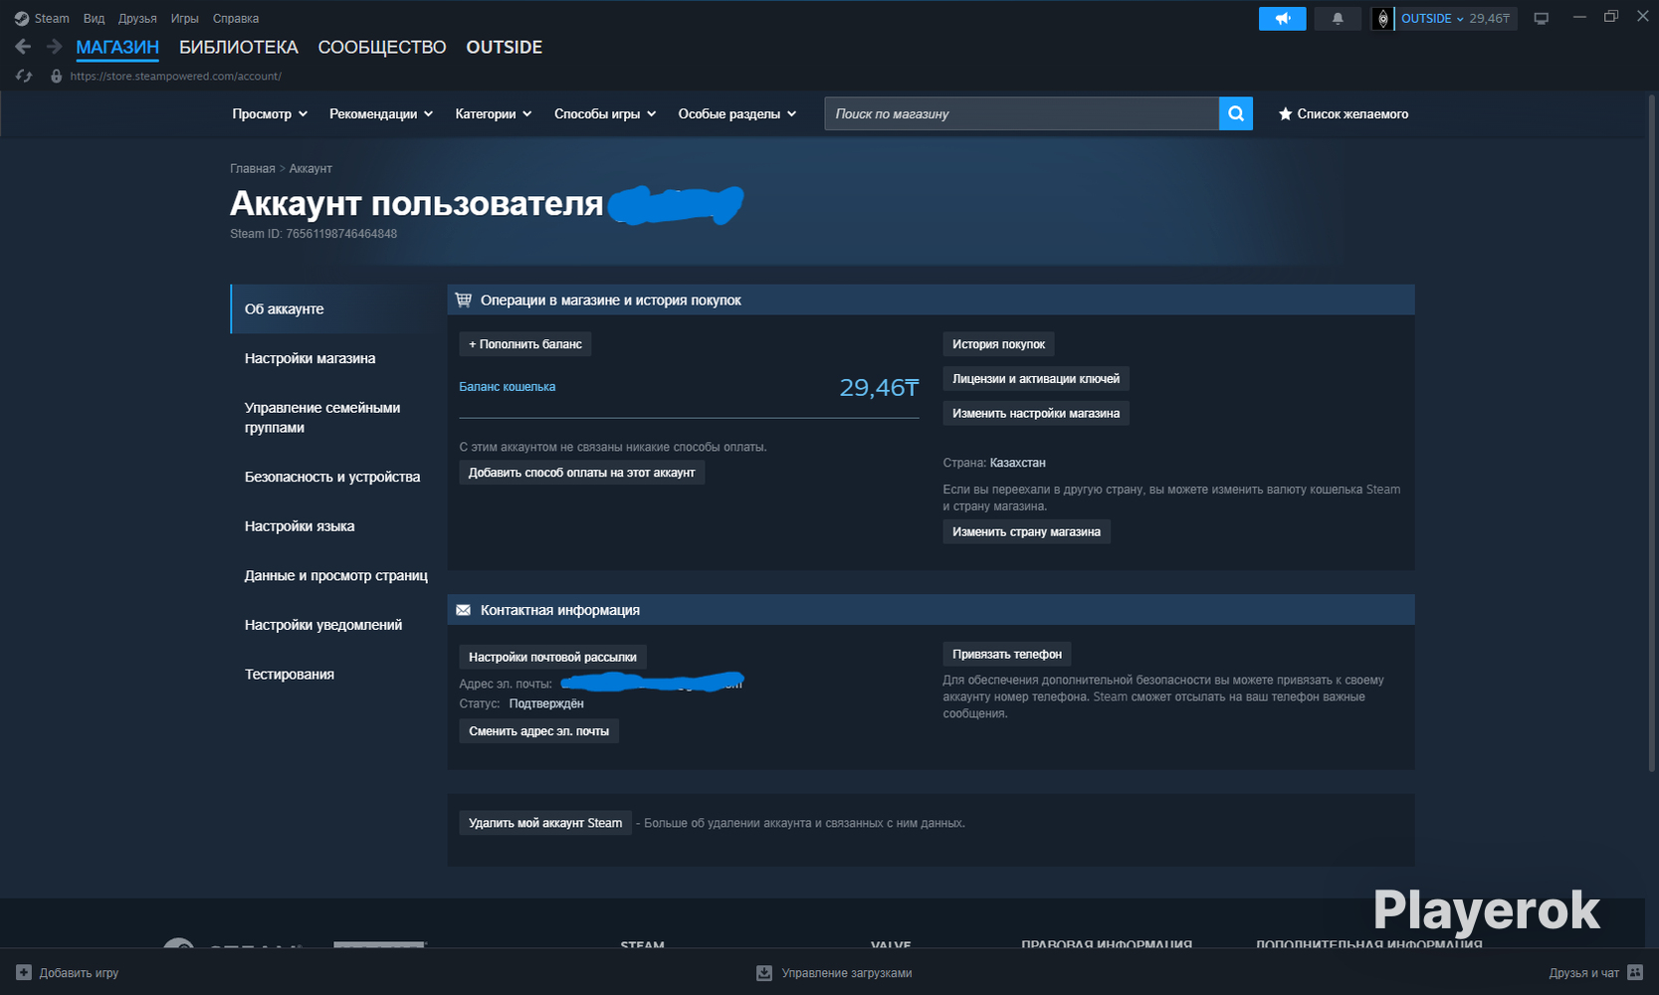
Task: Open Настройки почтовой рассылки
Action: tap(552, 657)
